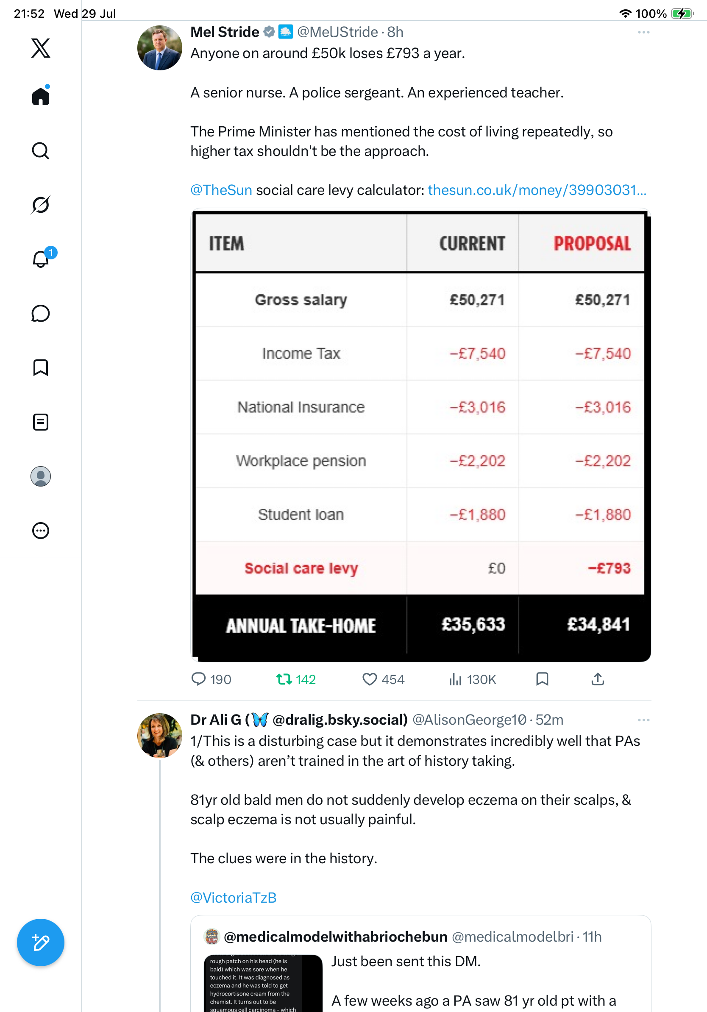Open Notifications bell with 1 badge
This screenshot has width=707, height=1012.
(41, 259)
